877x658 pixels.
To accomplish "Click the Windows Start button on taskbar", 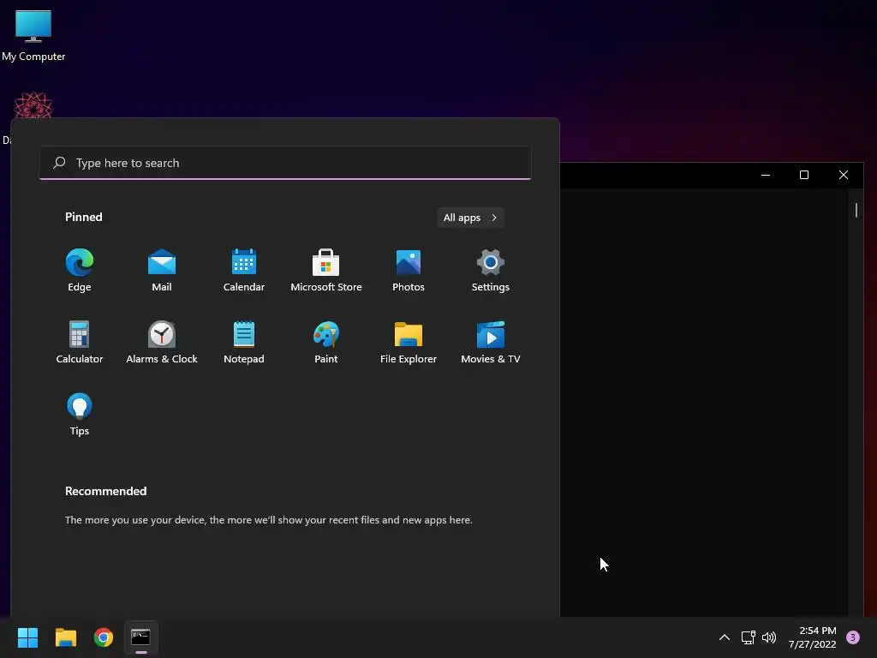I will 27,637.
